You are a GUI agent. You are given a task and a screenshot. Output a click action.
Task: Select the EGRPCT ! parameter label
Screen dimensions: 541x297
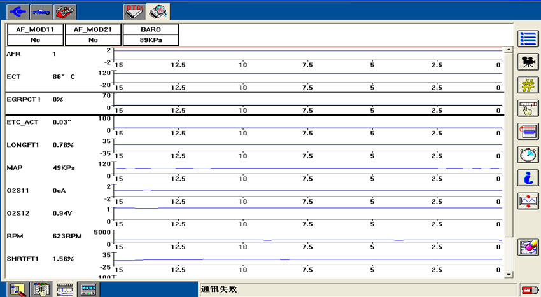pyautogui.click(x=24, y=99)
